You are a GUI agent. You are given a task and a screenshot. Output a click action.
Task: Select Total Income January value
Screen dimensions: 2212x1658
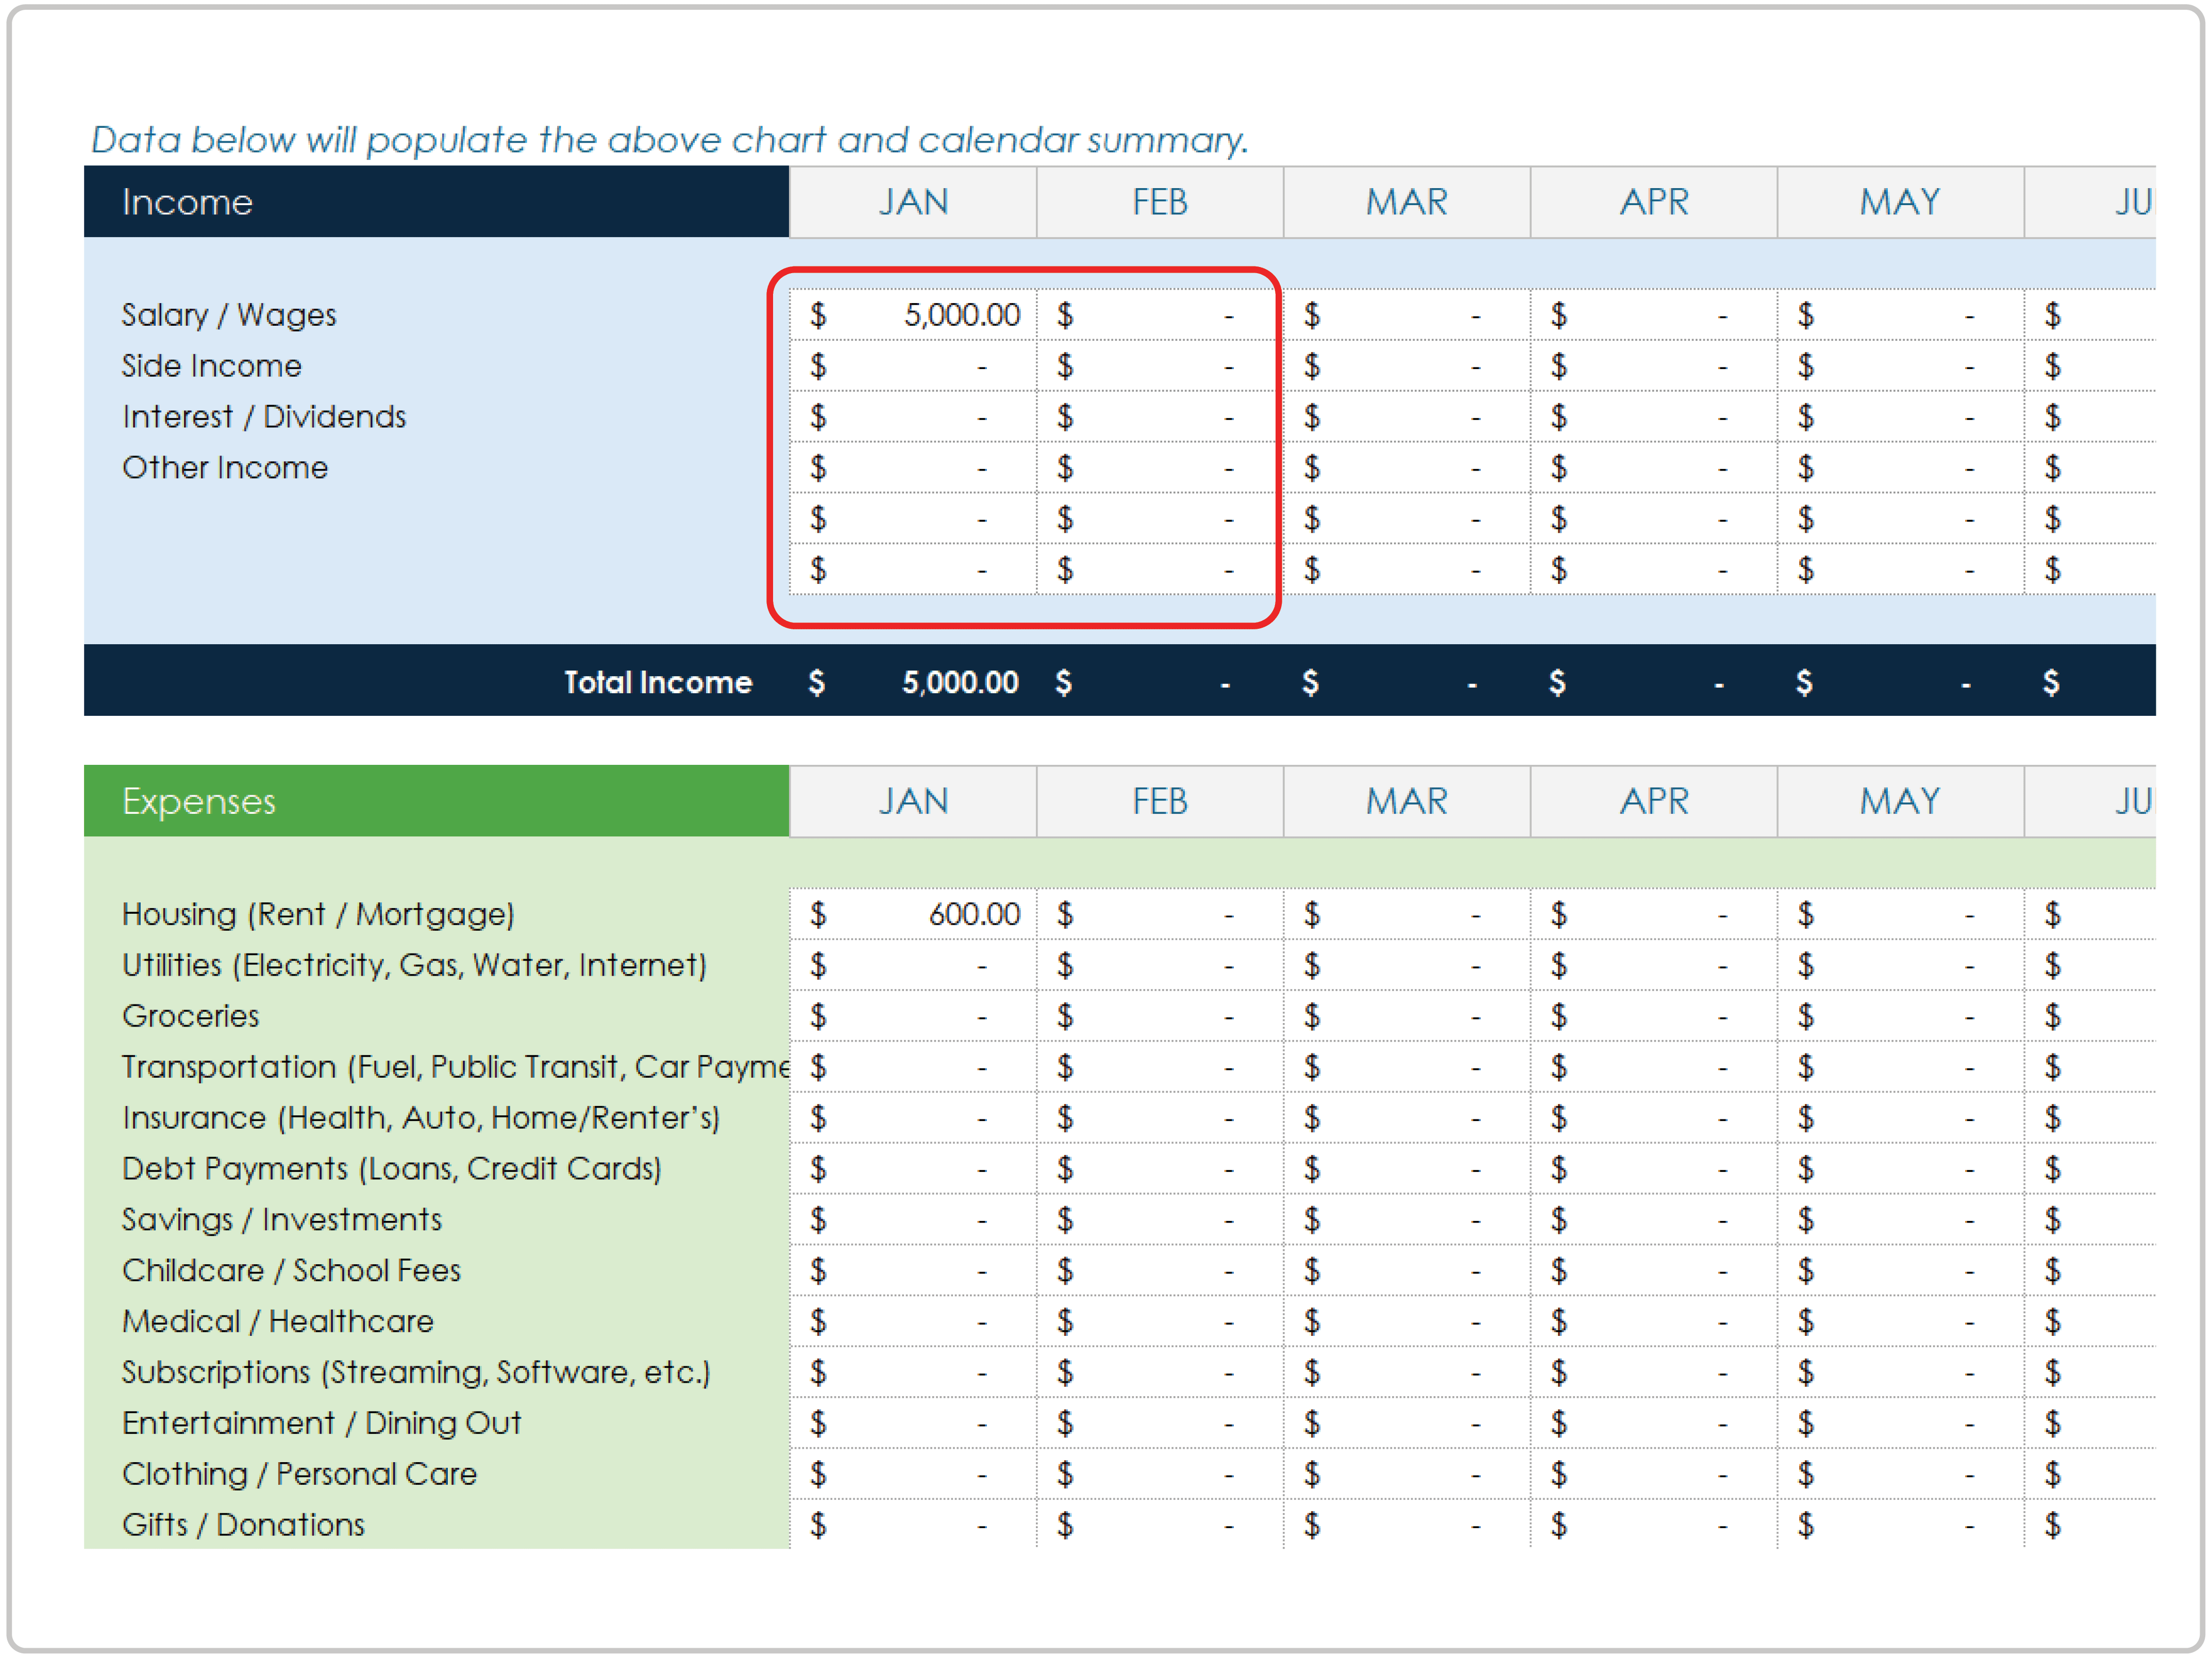click(x=912, y=682)
